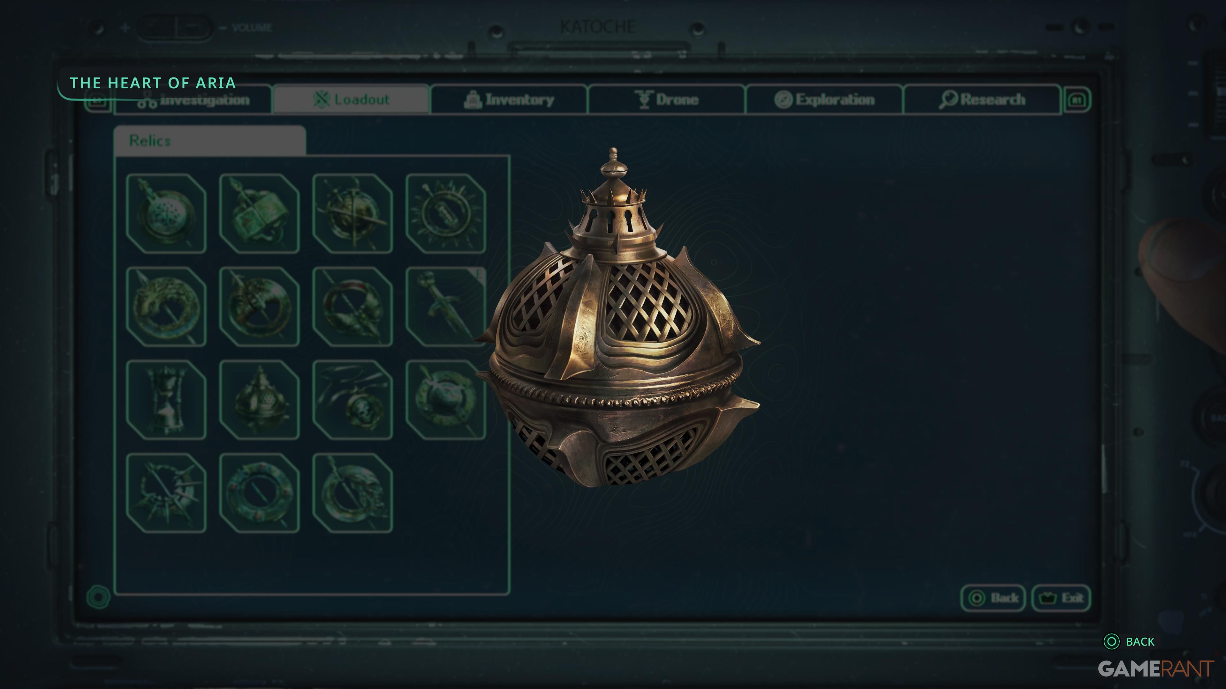Choose the gem-studded ring relic
This screenshot has width=1226, height=689.
pos(259,493)
